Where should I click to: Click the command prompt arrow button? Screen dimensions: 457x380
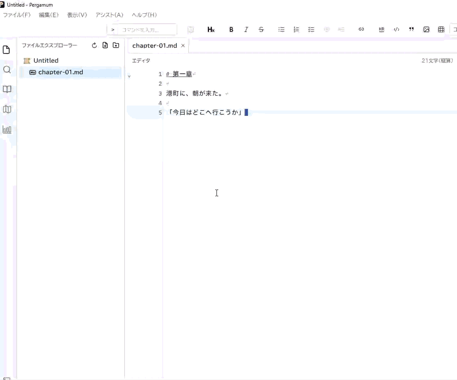[113, 30]
